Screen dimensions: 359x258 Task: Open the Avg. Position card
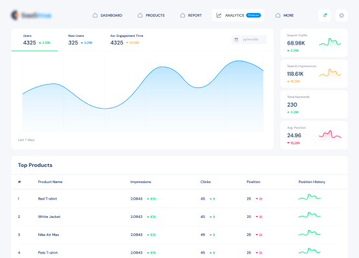click(x=314, y=135)
